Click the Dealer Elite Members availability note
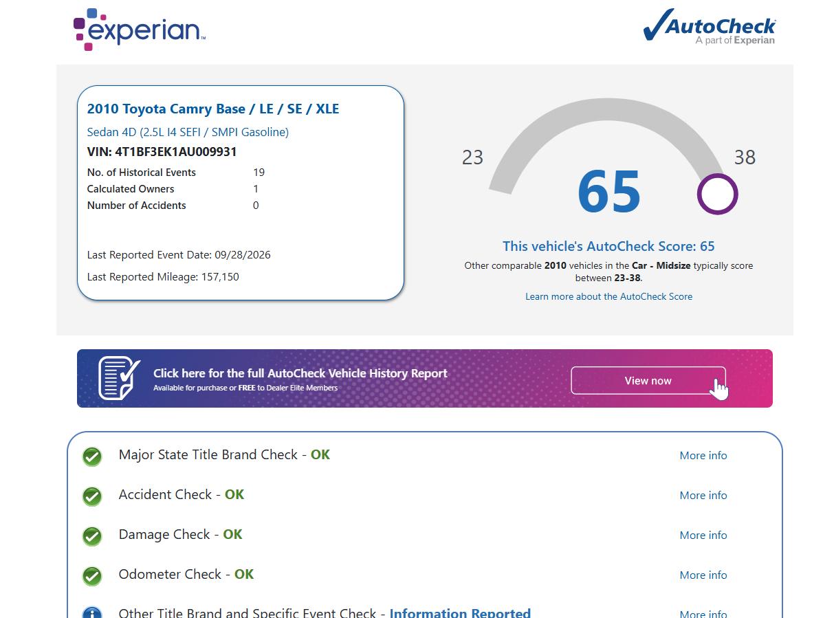 coord(245,388)
